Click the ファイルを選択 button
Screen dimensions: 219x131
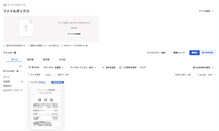click(x=74, y=34)
